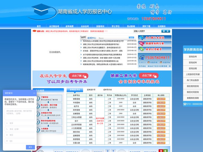Open 学士学位 navigation item

[x=116, y=26]
